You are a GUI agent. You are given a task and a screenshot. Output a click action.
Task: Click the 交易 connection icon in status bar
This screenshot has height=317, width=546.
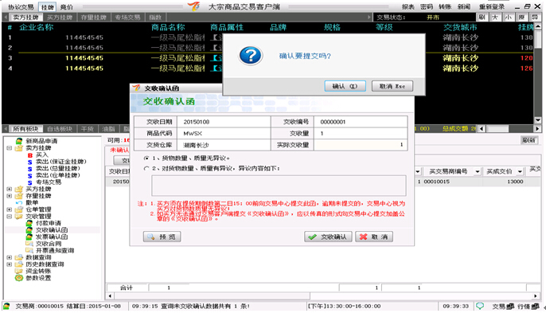coord(510,307)
